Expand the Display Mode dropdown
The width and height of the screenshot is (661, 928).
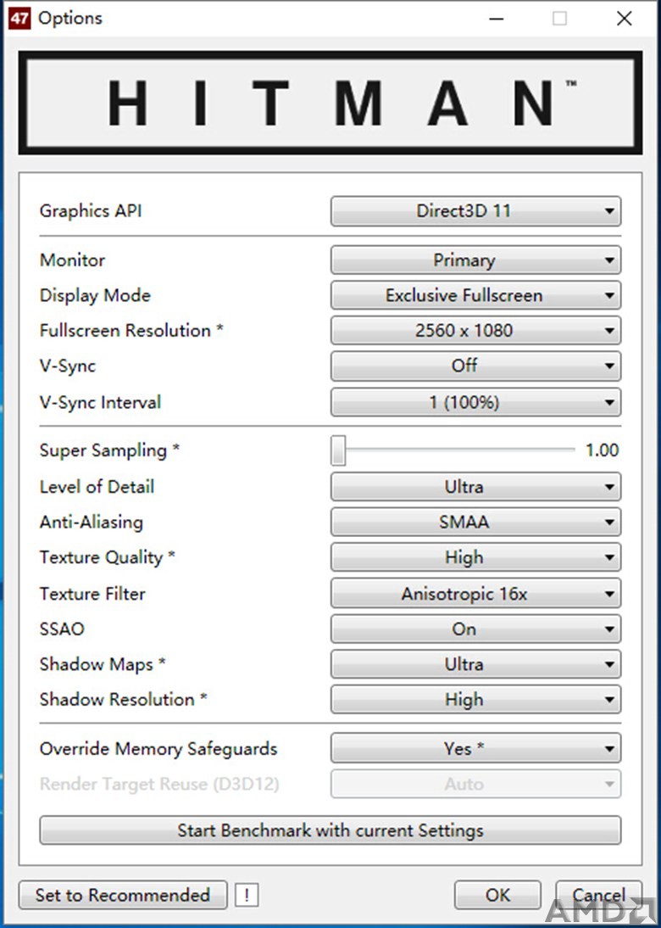(x=476, y=295)
